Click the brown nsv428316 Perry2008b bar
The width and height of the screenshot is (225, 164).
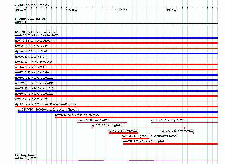pyautogui.click(x=116, y=48)
